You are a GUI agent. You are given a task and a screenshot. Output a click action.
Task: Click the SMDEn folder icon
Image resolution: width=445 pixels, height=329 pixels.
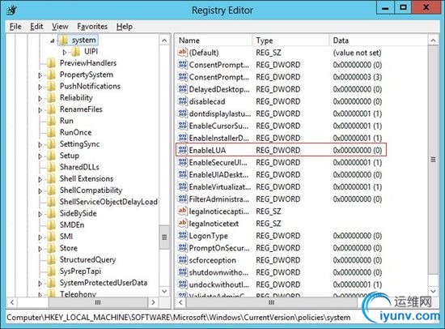(x=51, y=225)
